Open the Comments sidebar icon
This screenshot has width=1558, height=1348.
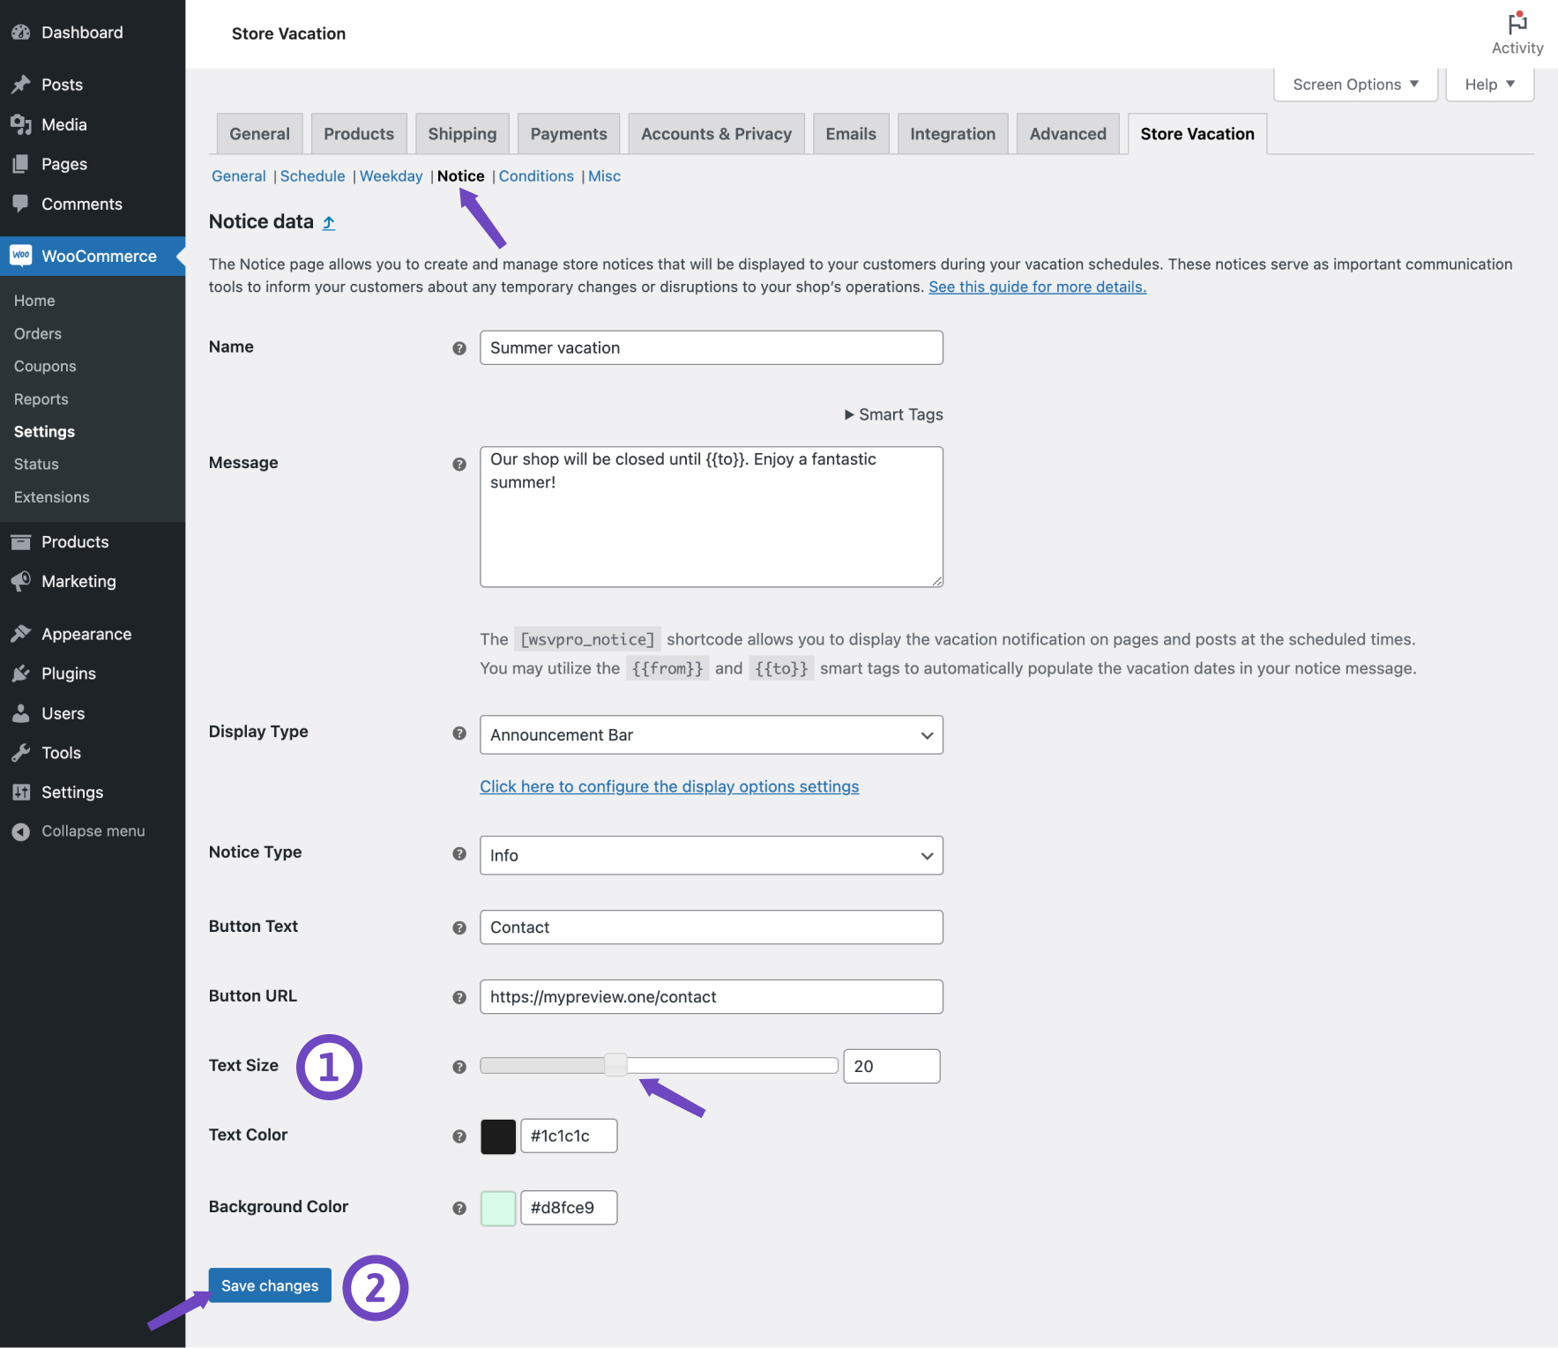pyautogui.click(x=21, y=204)
